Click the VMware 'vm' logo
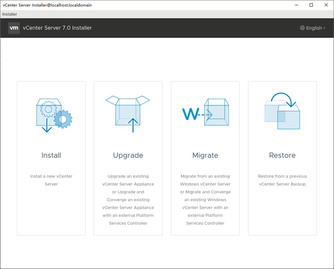Screen dimensions: 334x269 coord(14,28)
